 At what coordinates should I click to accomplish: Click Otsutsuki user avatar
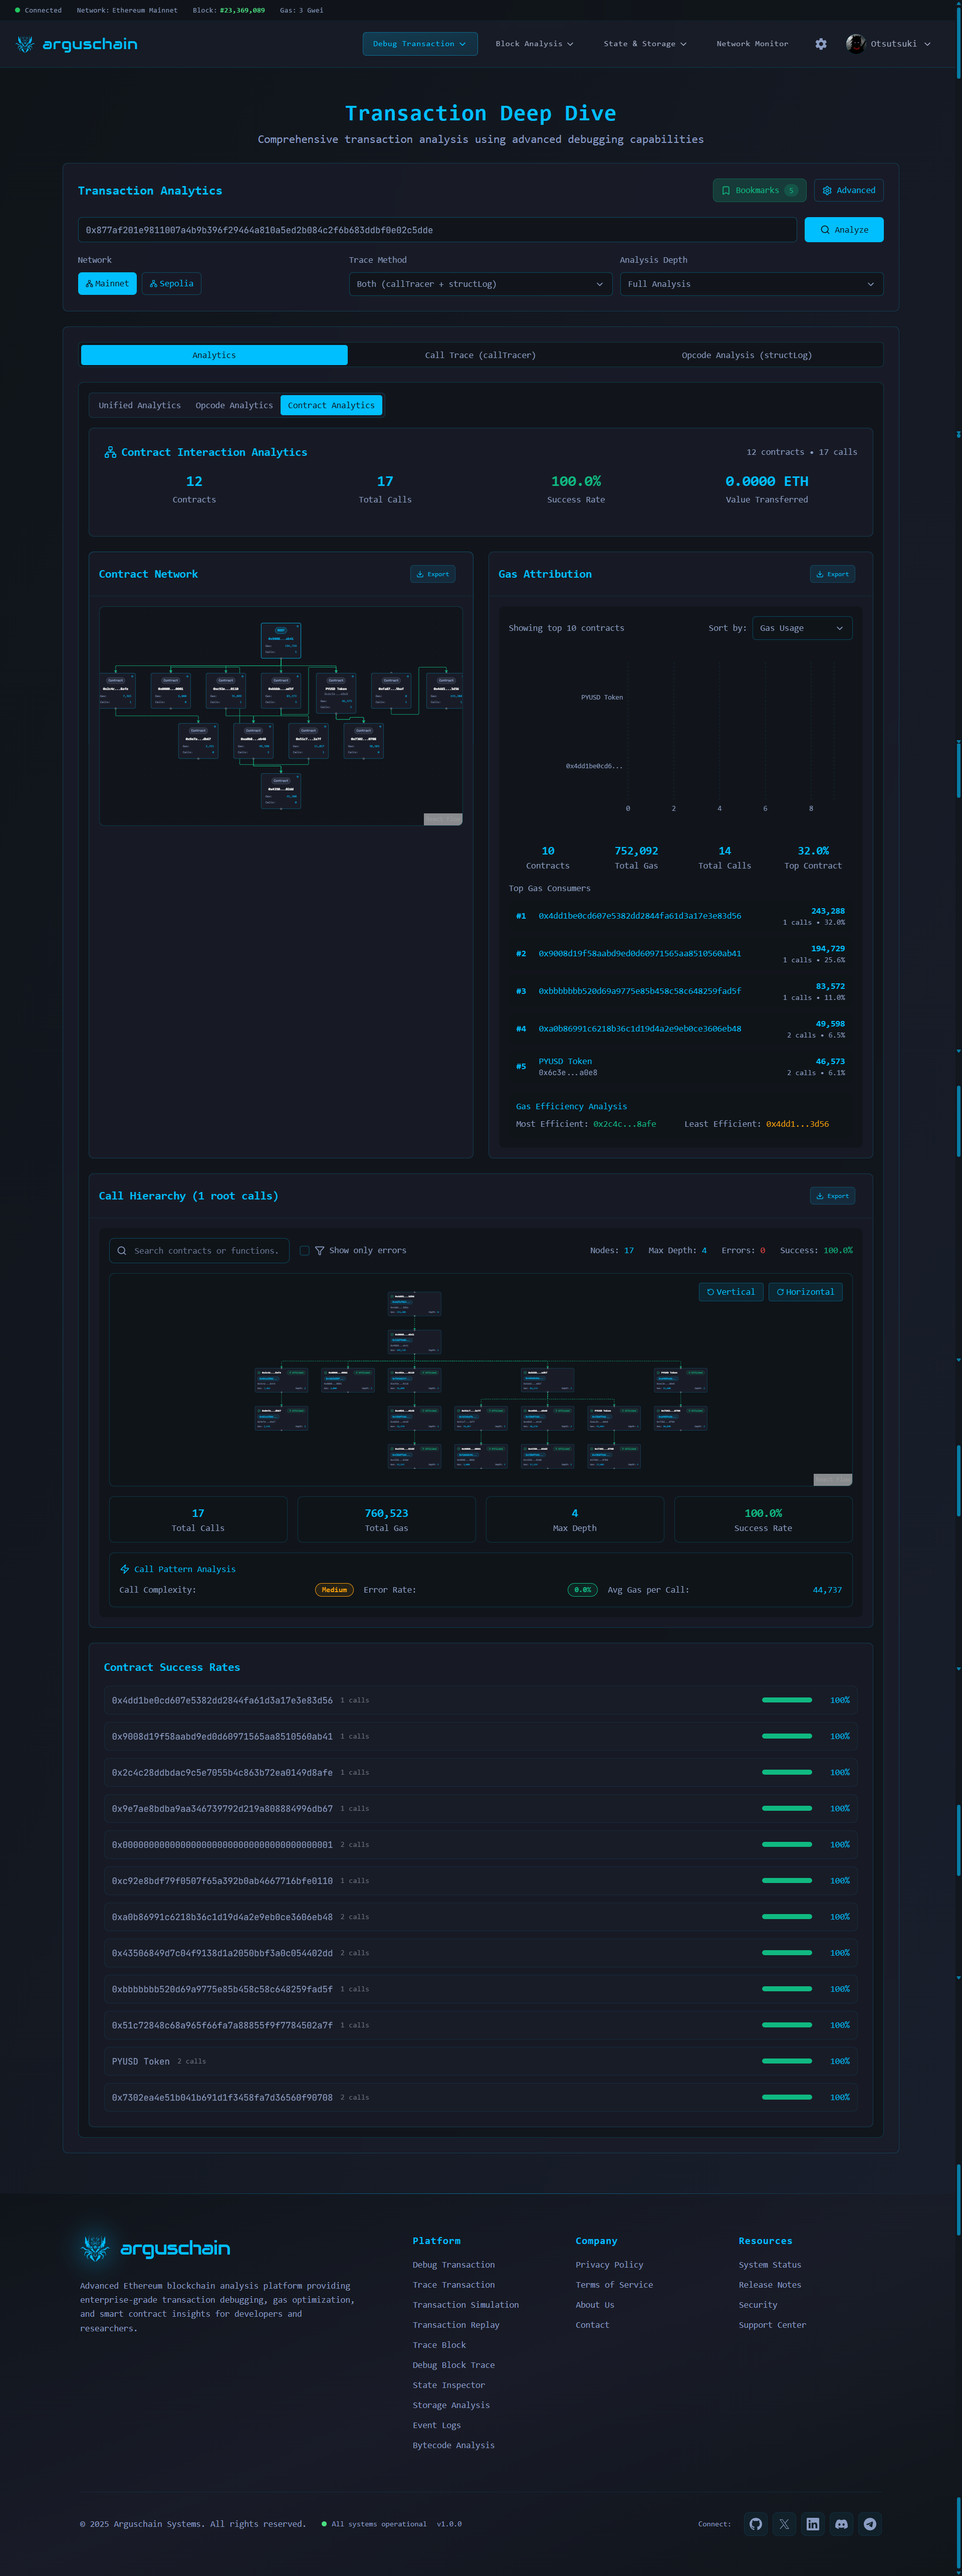click(x=855, y=44)
